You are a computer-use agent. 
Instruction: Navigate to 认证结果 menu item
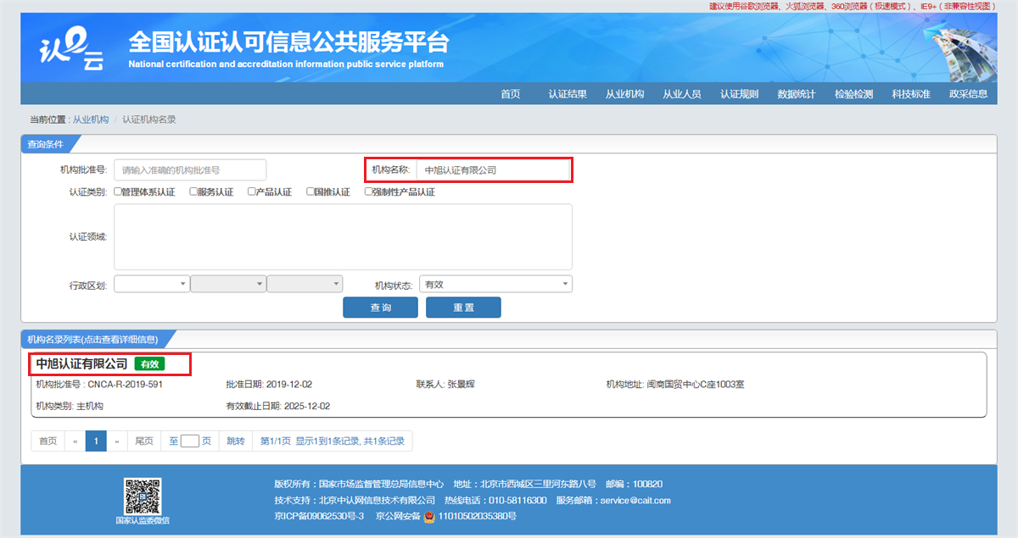click(x=567, y=94)
